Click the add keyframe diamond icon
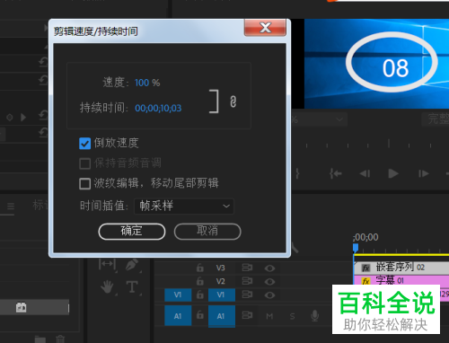449x343 pixels. (x=10, y=118)
